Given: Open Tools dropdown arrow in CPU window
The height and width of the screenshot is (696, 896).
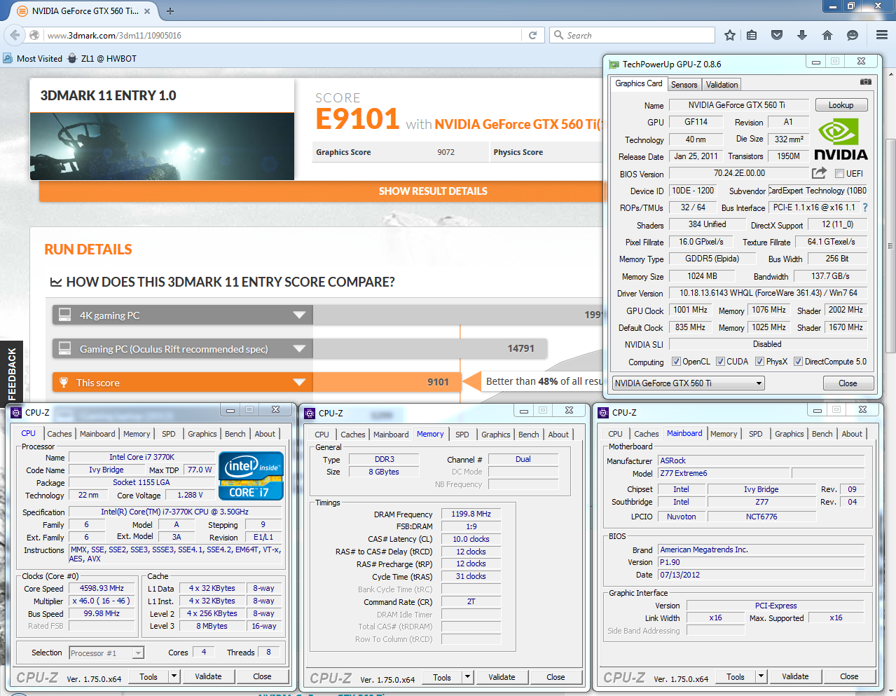Looking at the screenshot, I should [x=174, y=676].
